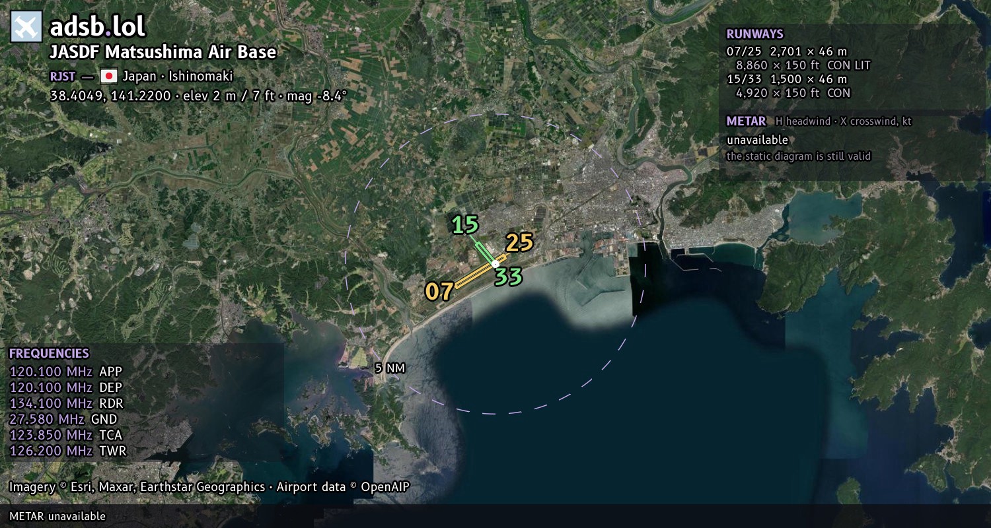Viewport: 991px width, 528px height.
Task: Click the FREQUENCIES panel heading
Action: 49,354
